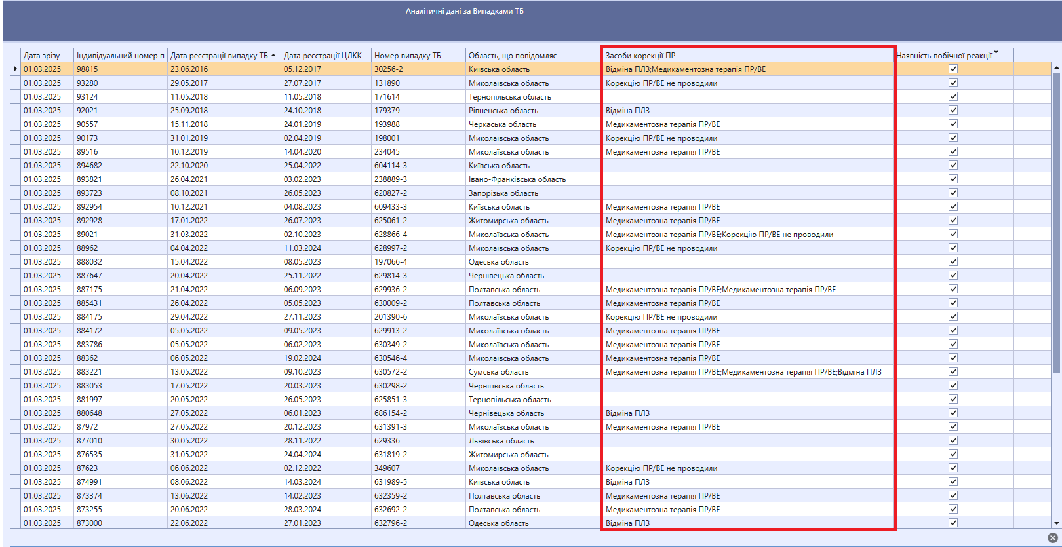Click current-row indicator arrow of row 98815
Image resolution: width=1062 pixels, height=547 pixels.
(x=16, y=69)
